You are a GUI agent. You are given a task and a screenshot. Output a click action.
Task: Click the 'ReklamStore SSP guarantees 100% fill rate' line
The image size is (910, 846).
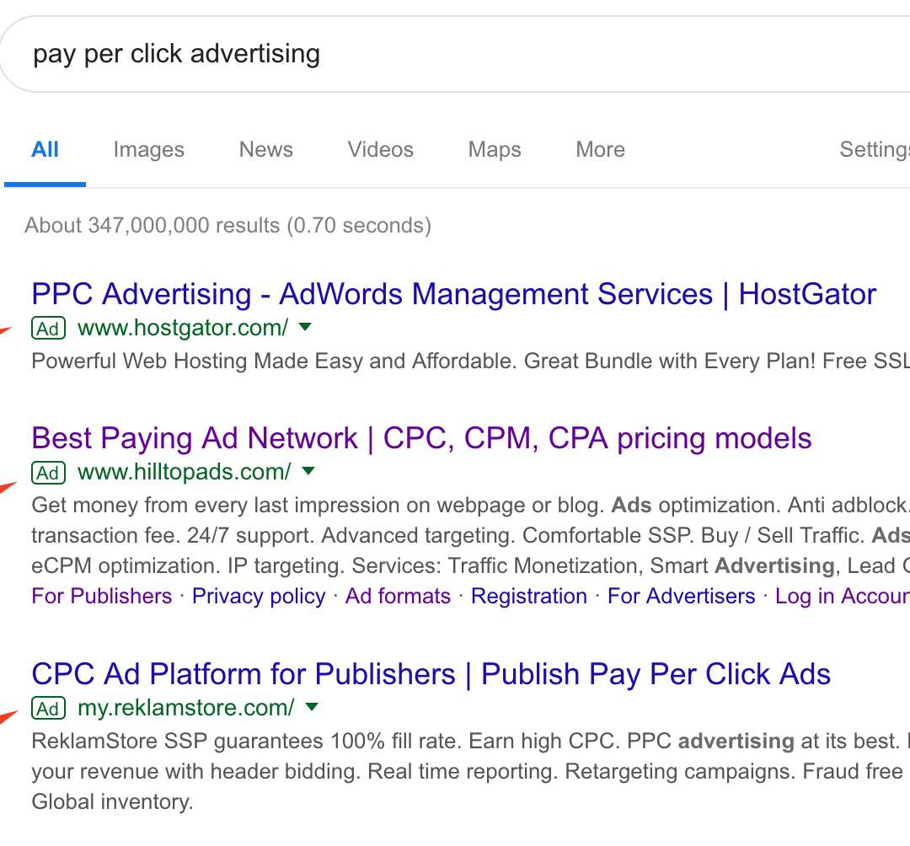(471, 741)
